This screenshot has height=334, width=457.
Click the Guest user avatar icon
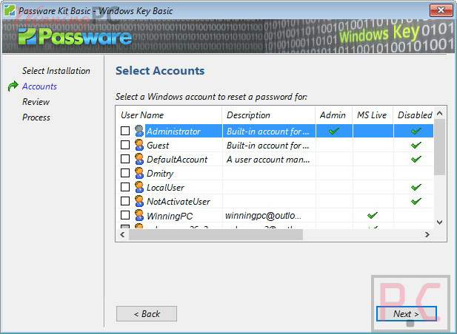point(139,145)
